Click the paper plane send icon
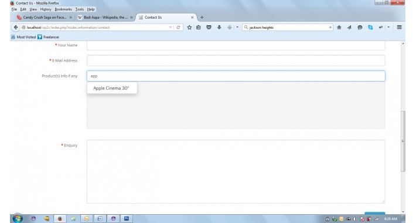Viewport: 416px width, 223px height. tap(349, 28)
